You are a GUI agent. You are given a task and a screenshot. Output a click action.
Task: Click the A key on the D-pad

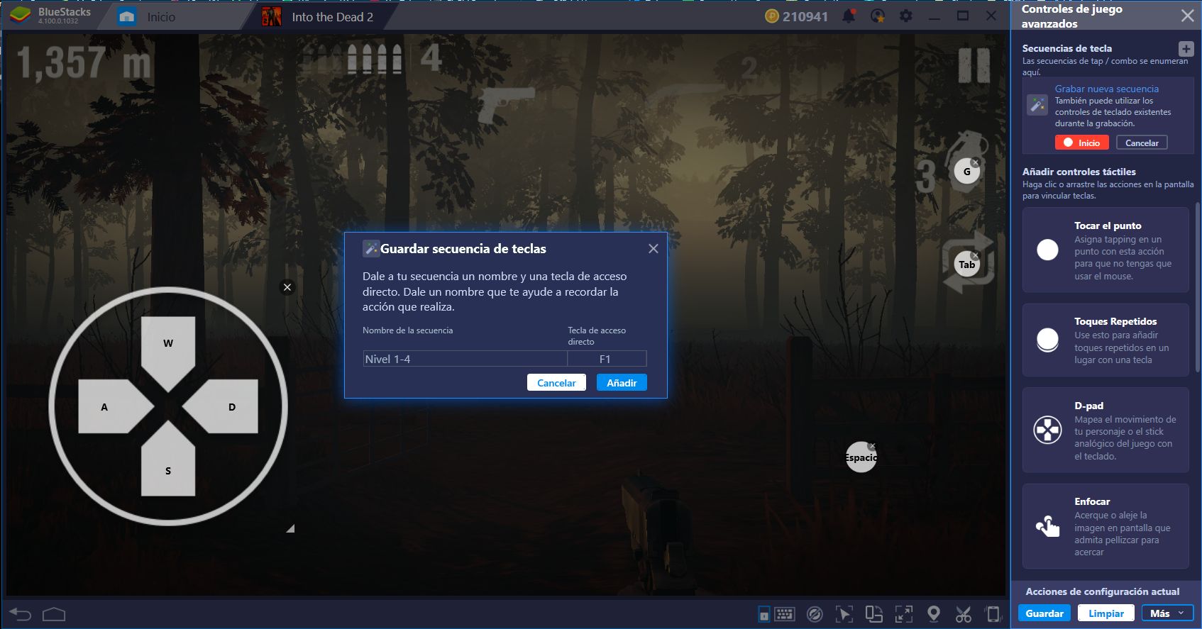click(116, 406)
